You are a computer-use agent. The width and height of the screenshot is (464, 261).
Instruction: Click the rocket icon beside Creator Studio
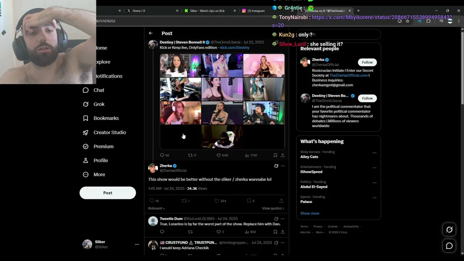[x=86, y=132]
